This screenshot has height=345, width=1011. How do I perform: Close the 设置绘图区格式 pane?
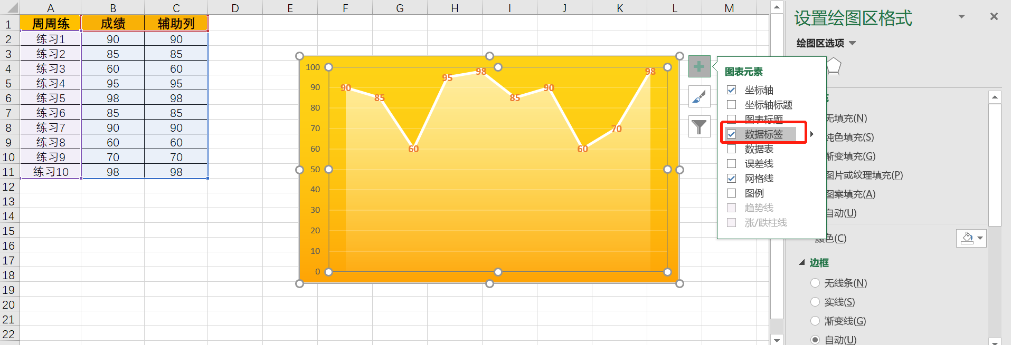[994, 16]
